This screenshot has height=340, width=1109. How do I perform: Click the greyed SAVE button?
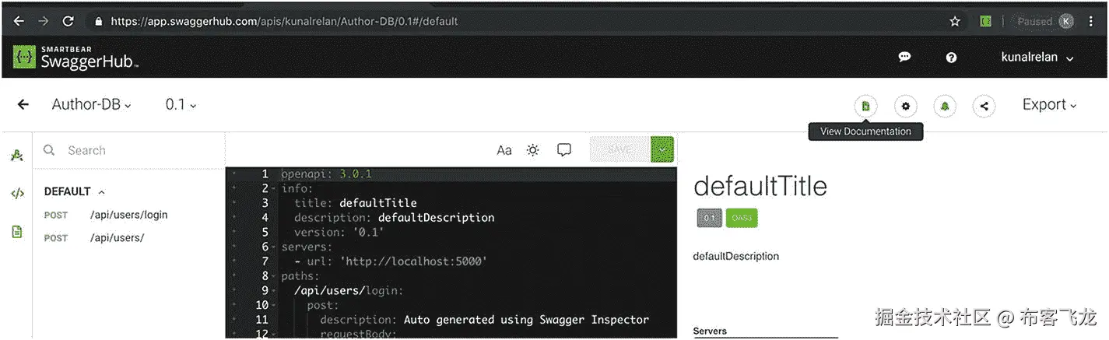coord(619,149)
